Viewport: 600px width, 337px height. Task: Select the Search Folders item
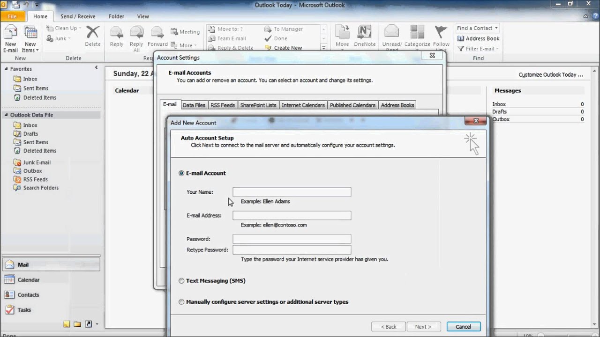(41, 188)
